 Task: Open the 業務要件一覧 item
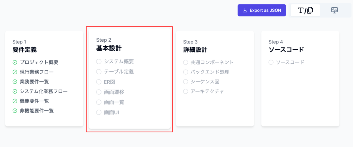(34, 82)
